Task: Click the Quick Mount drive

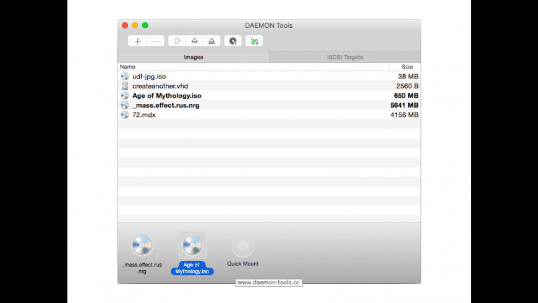Action: [243, 250]
